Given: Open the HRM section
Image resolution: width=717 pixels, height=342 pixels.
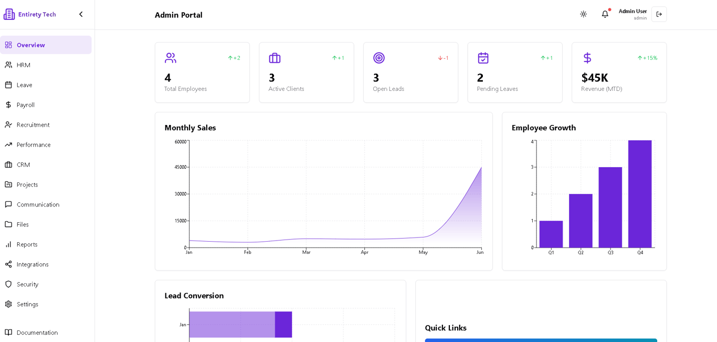Looking at the screenshot, I should click(x=24, y=65).
